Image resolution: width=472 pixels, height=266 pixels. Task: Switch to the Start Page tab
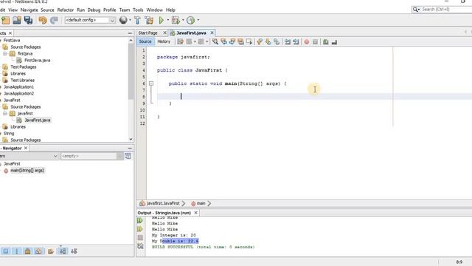coord(147,33)
